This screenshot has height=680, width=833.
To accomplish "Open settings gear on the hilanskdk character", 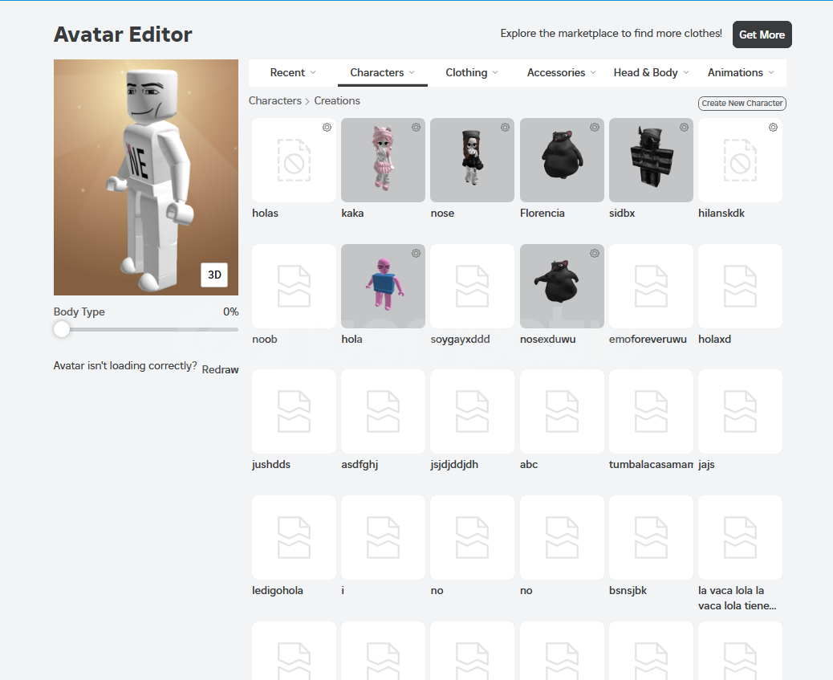I will coord(773,127).
